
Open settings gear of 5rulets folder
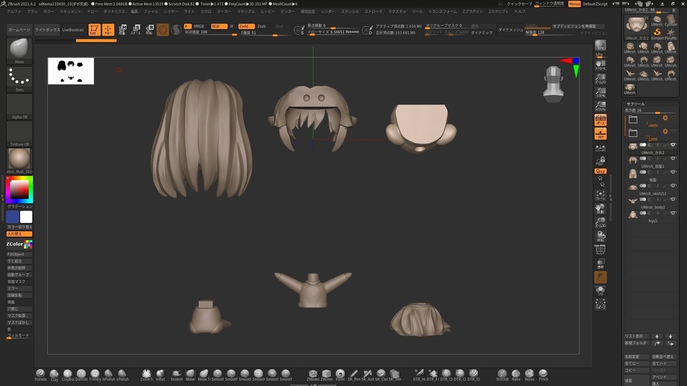coord(665,118)
